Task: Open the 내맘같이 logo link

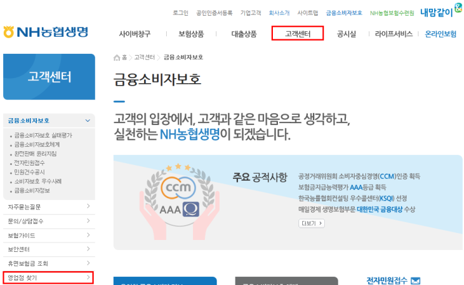Action: pyautogui.click(x=441, y=11)
